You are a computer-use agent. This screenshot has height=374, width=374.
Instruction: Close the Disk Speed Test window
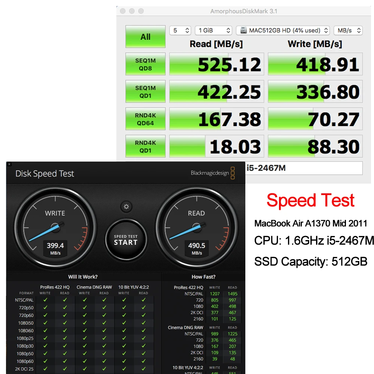click(x=9, y=164)
